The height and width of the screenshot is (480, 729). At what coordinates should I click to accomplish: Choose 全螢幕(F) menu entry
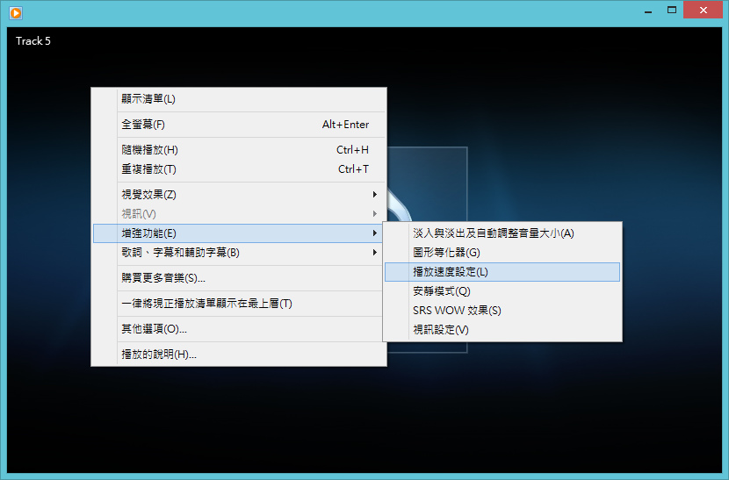(239, 125)
